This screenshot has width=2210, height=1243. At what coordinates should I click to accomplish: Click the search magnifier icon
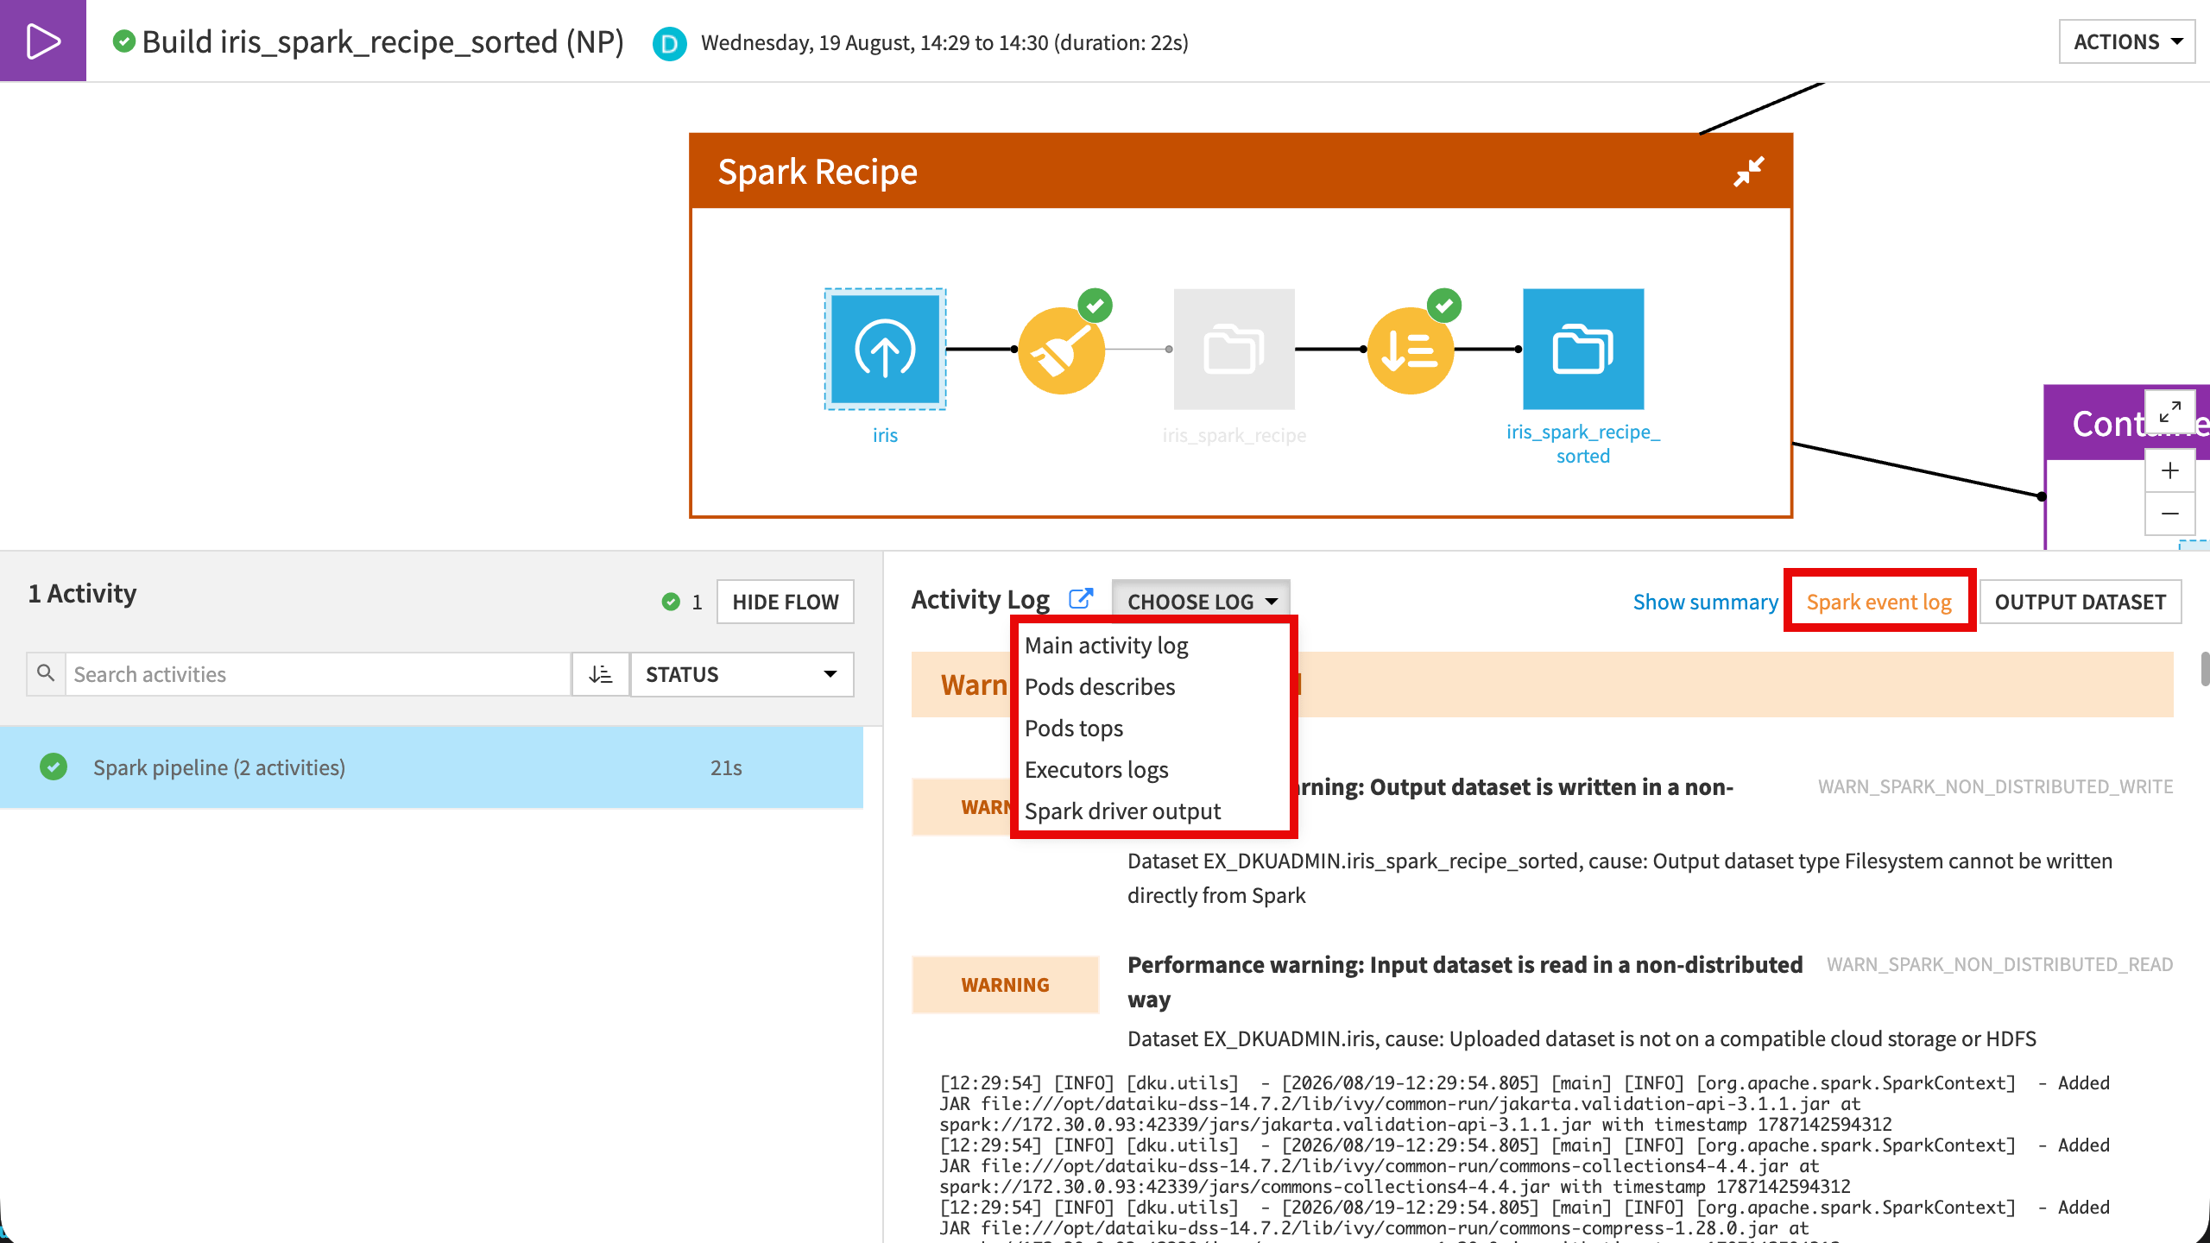[46, 673]
